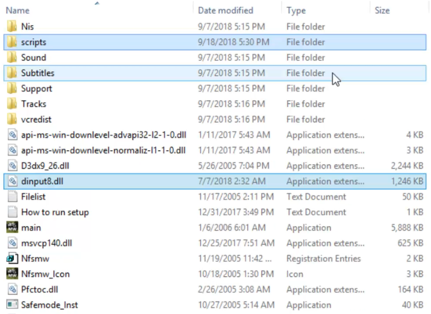Select the Support folder name
431x314 pixels.
click(x=37, y=89)
